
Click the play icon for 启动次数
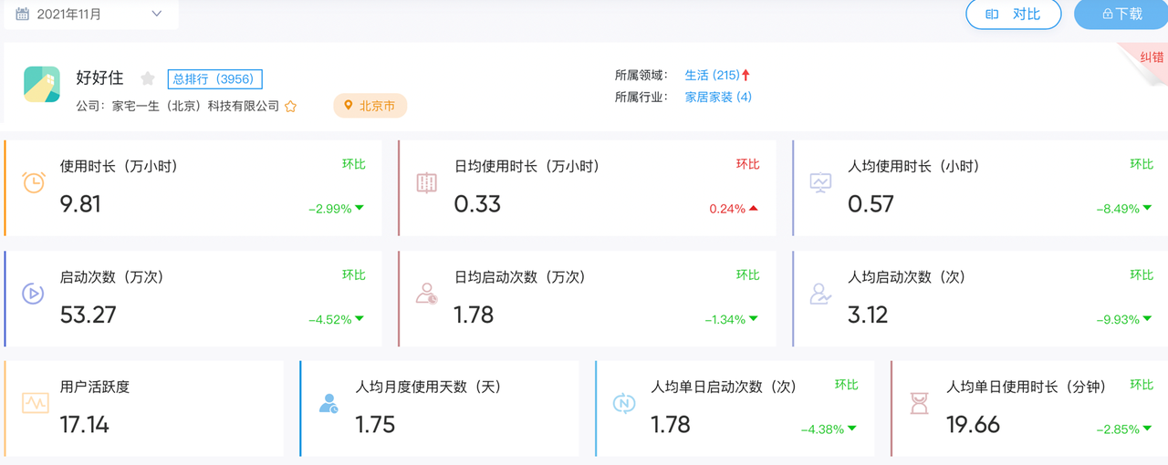coord(33,293)
